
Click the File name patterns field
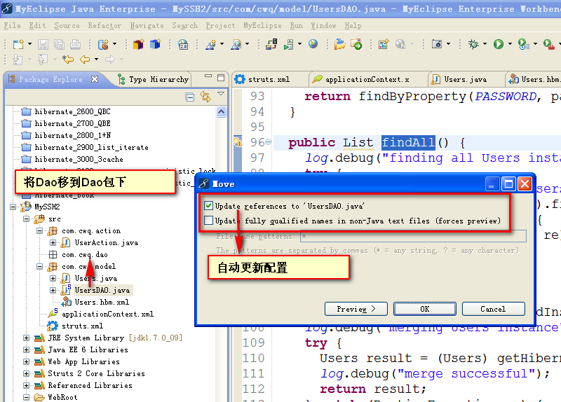413,236
